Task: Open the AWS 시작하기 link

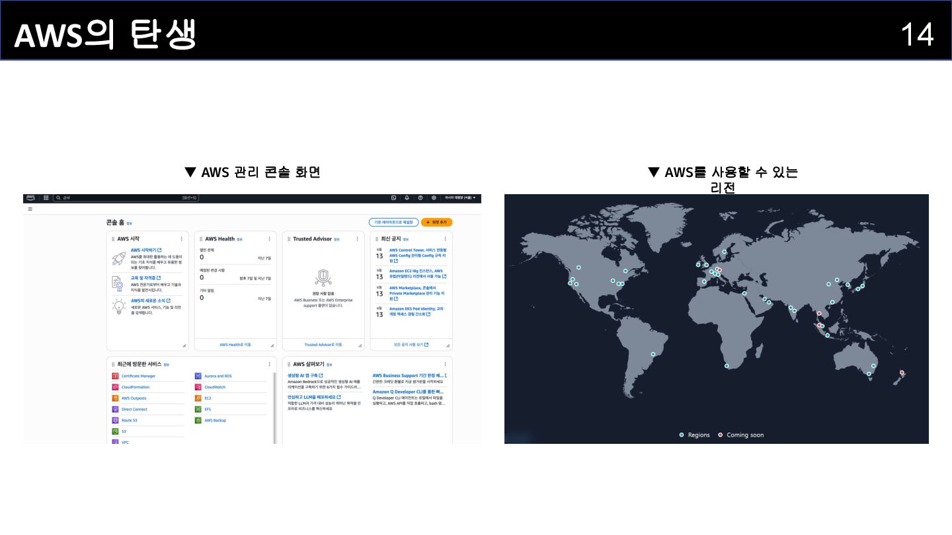Action: [x=146, y=250]
